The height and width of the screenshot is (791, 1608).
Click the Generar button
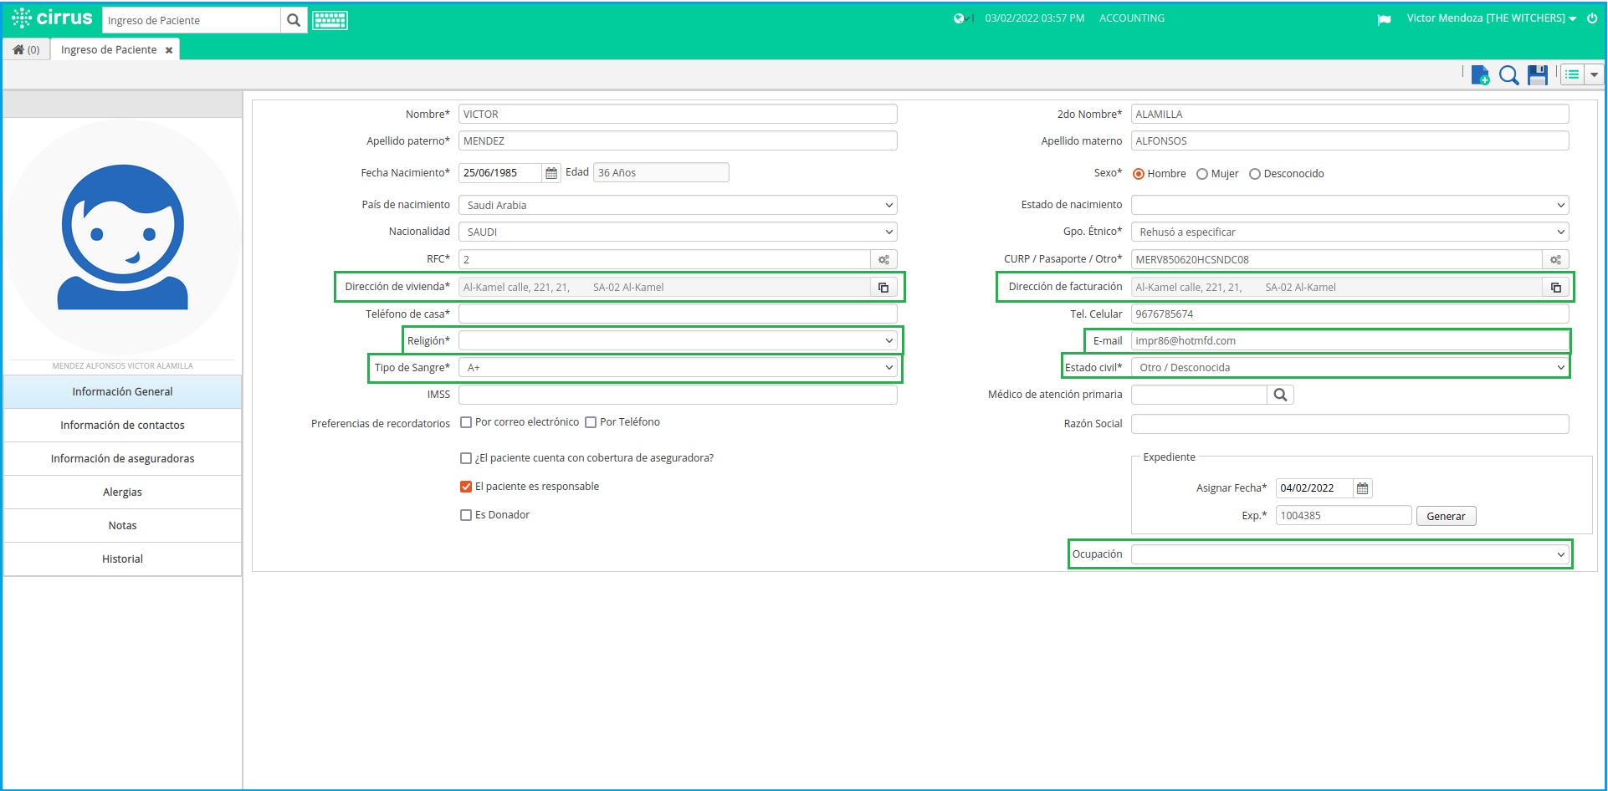point(1446,516)
